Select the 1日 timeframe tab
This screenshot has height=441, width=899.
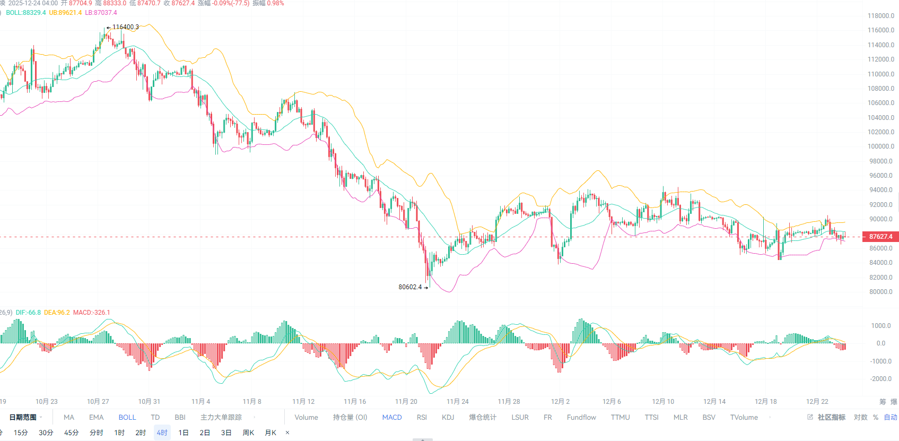(184, 433)
